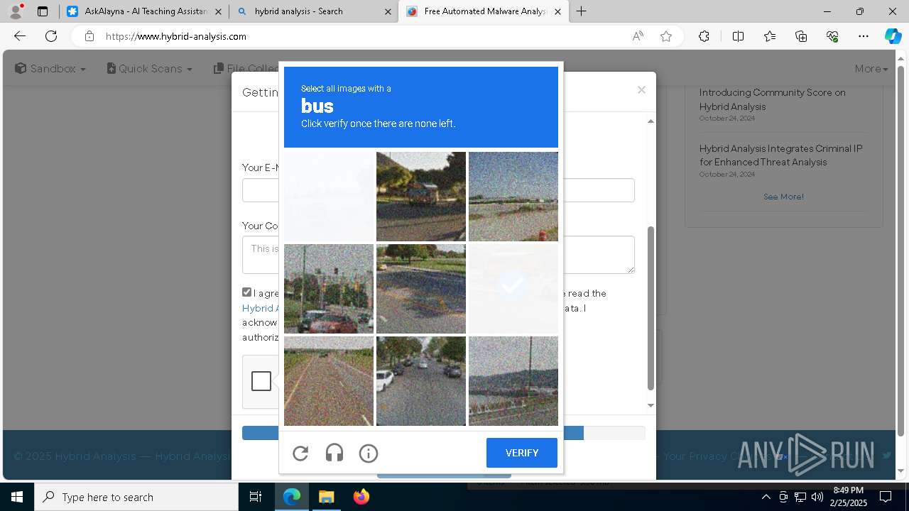Toggle the terms agreement checkbox
Viewport: 909px width, 511px height.
coord(247,292)
